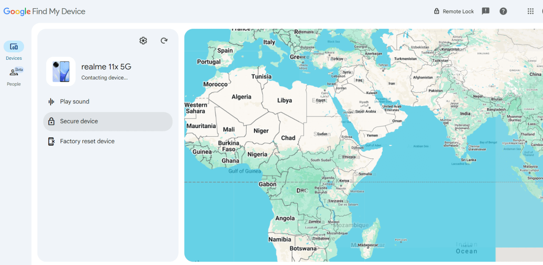Click the Google Find My Device logo
Screen dimensions: 543x265
point(44,11)
